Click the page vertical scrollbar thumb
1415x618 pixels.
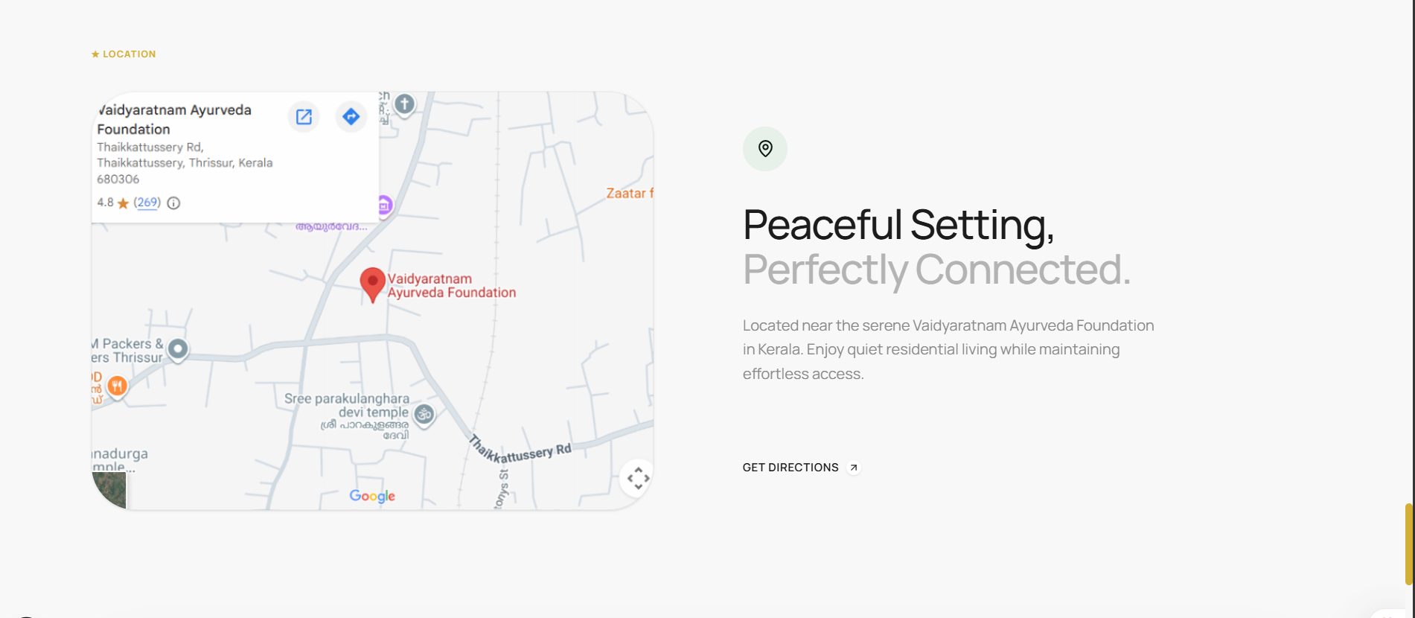tap(1408, 544)
